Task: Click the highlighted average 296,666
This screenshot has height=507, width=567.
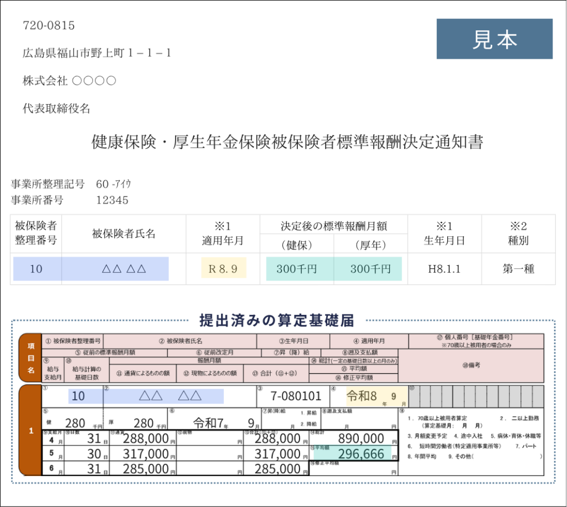Action: coord(361,454)
